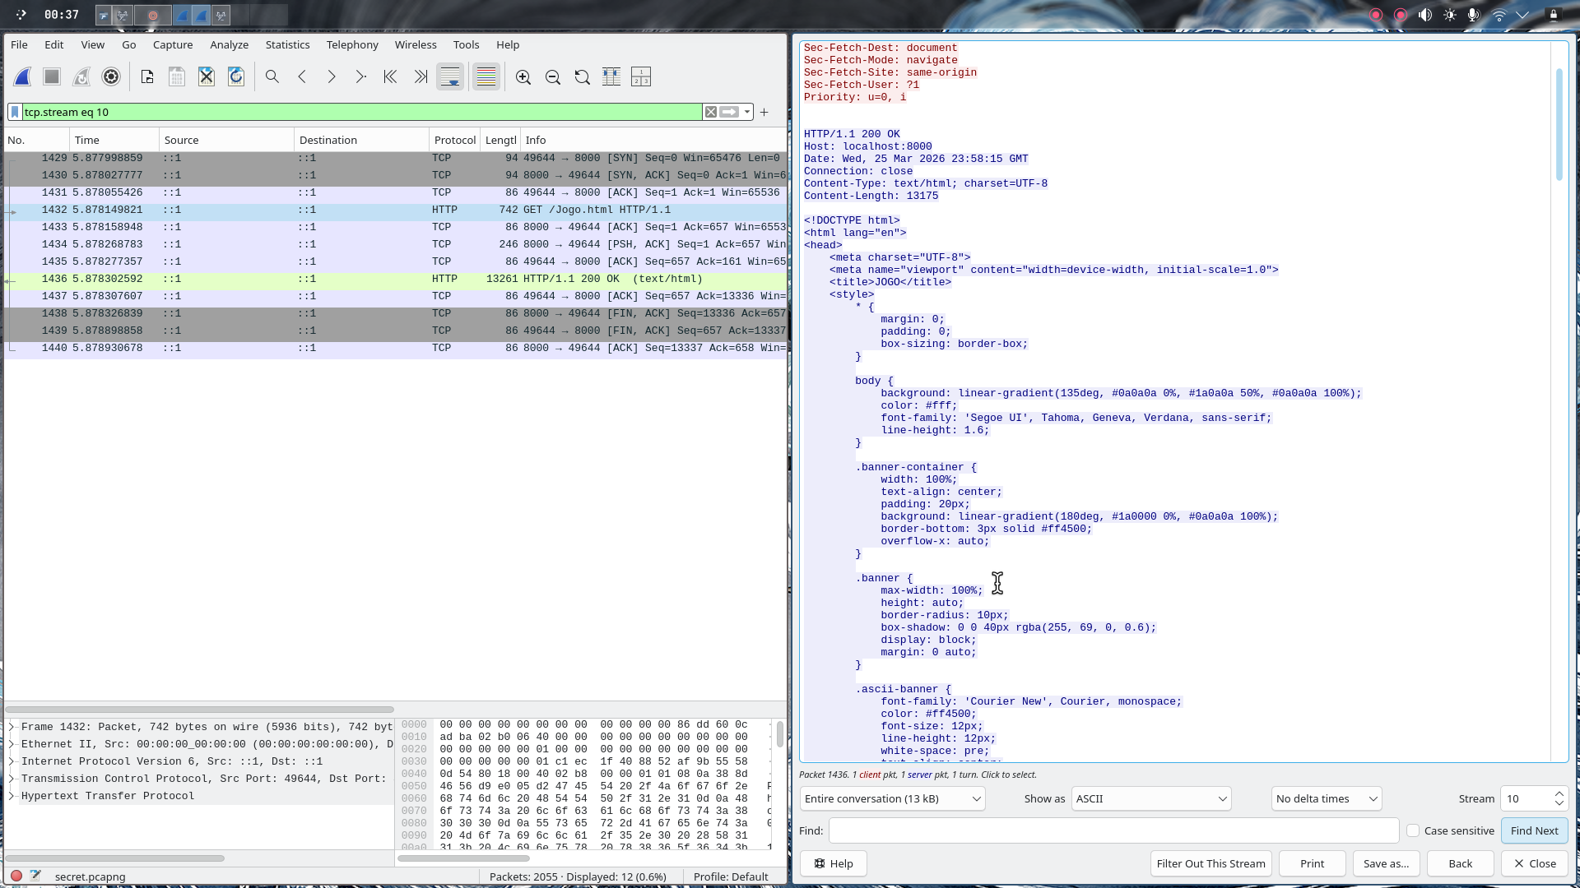Screen dimensions: 1580x888
Task: Start a new packet capture
Action: coord(22,76)
